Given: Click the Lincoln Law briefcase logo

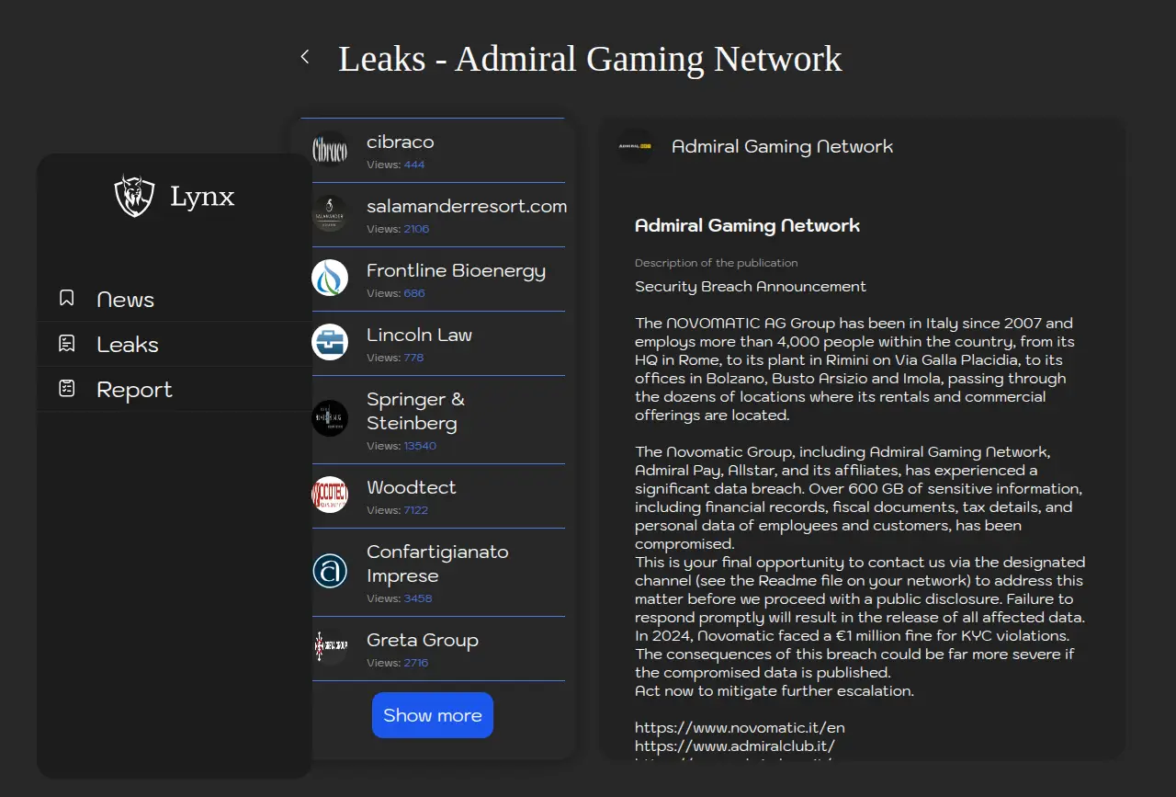Looking at the screenshot, I should pos(330,343).
